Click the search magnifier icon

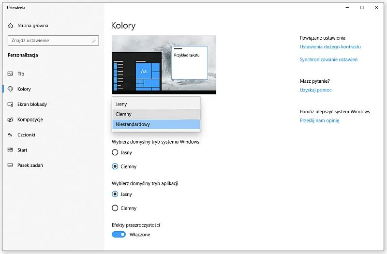[94, 41]
